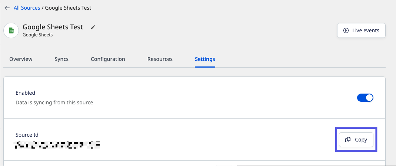The height and width of the screenshot is (166, 396).
Task: Click the 'Data is syncing from this source' text
Action: [54, 103]
